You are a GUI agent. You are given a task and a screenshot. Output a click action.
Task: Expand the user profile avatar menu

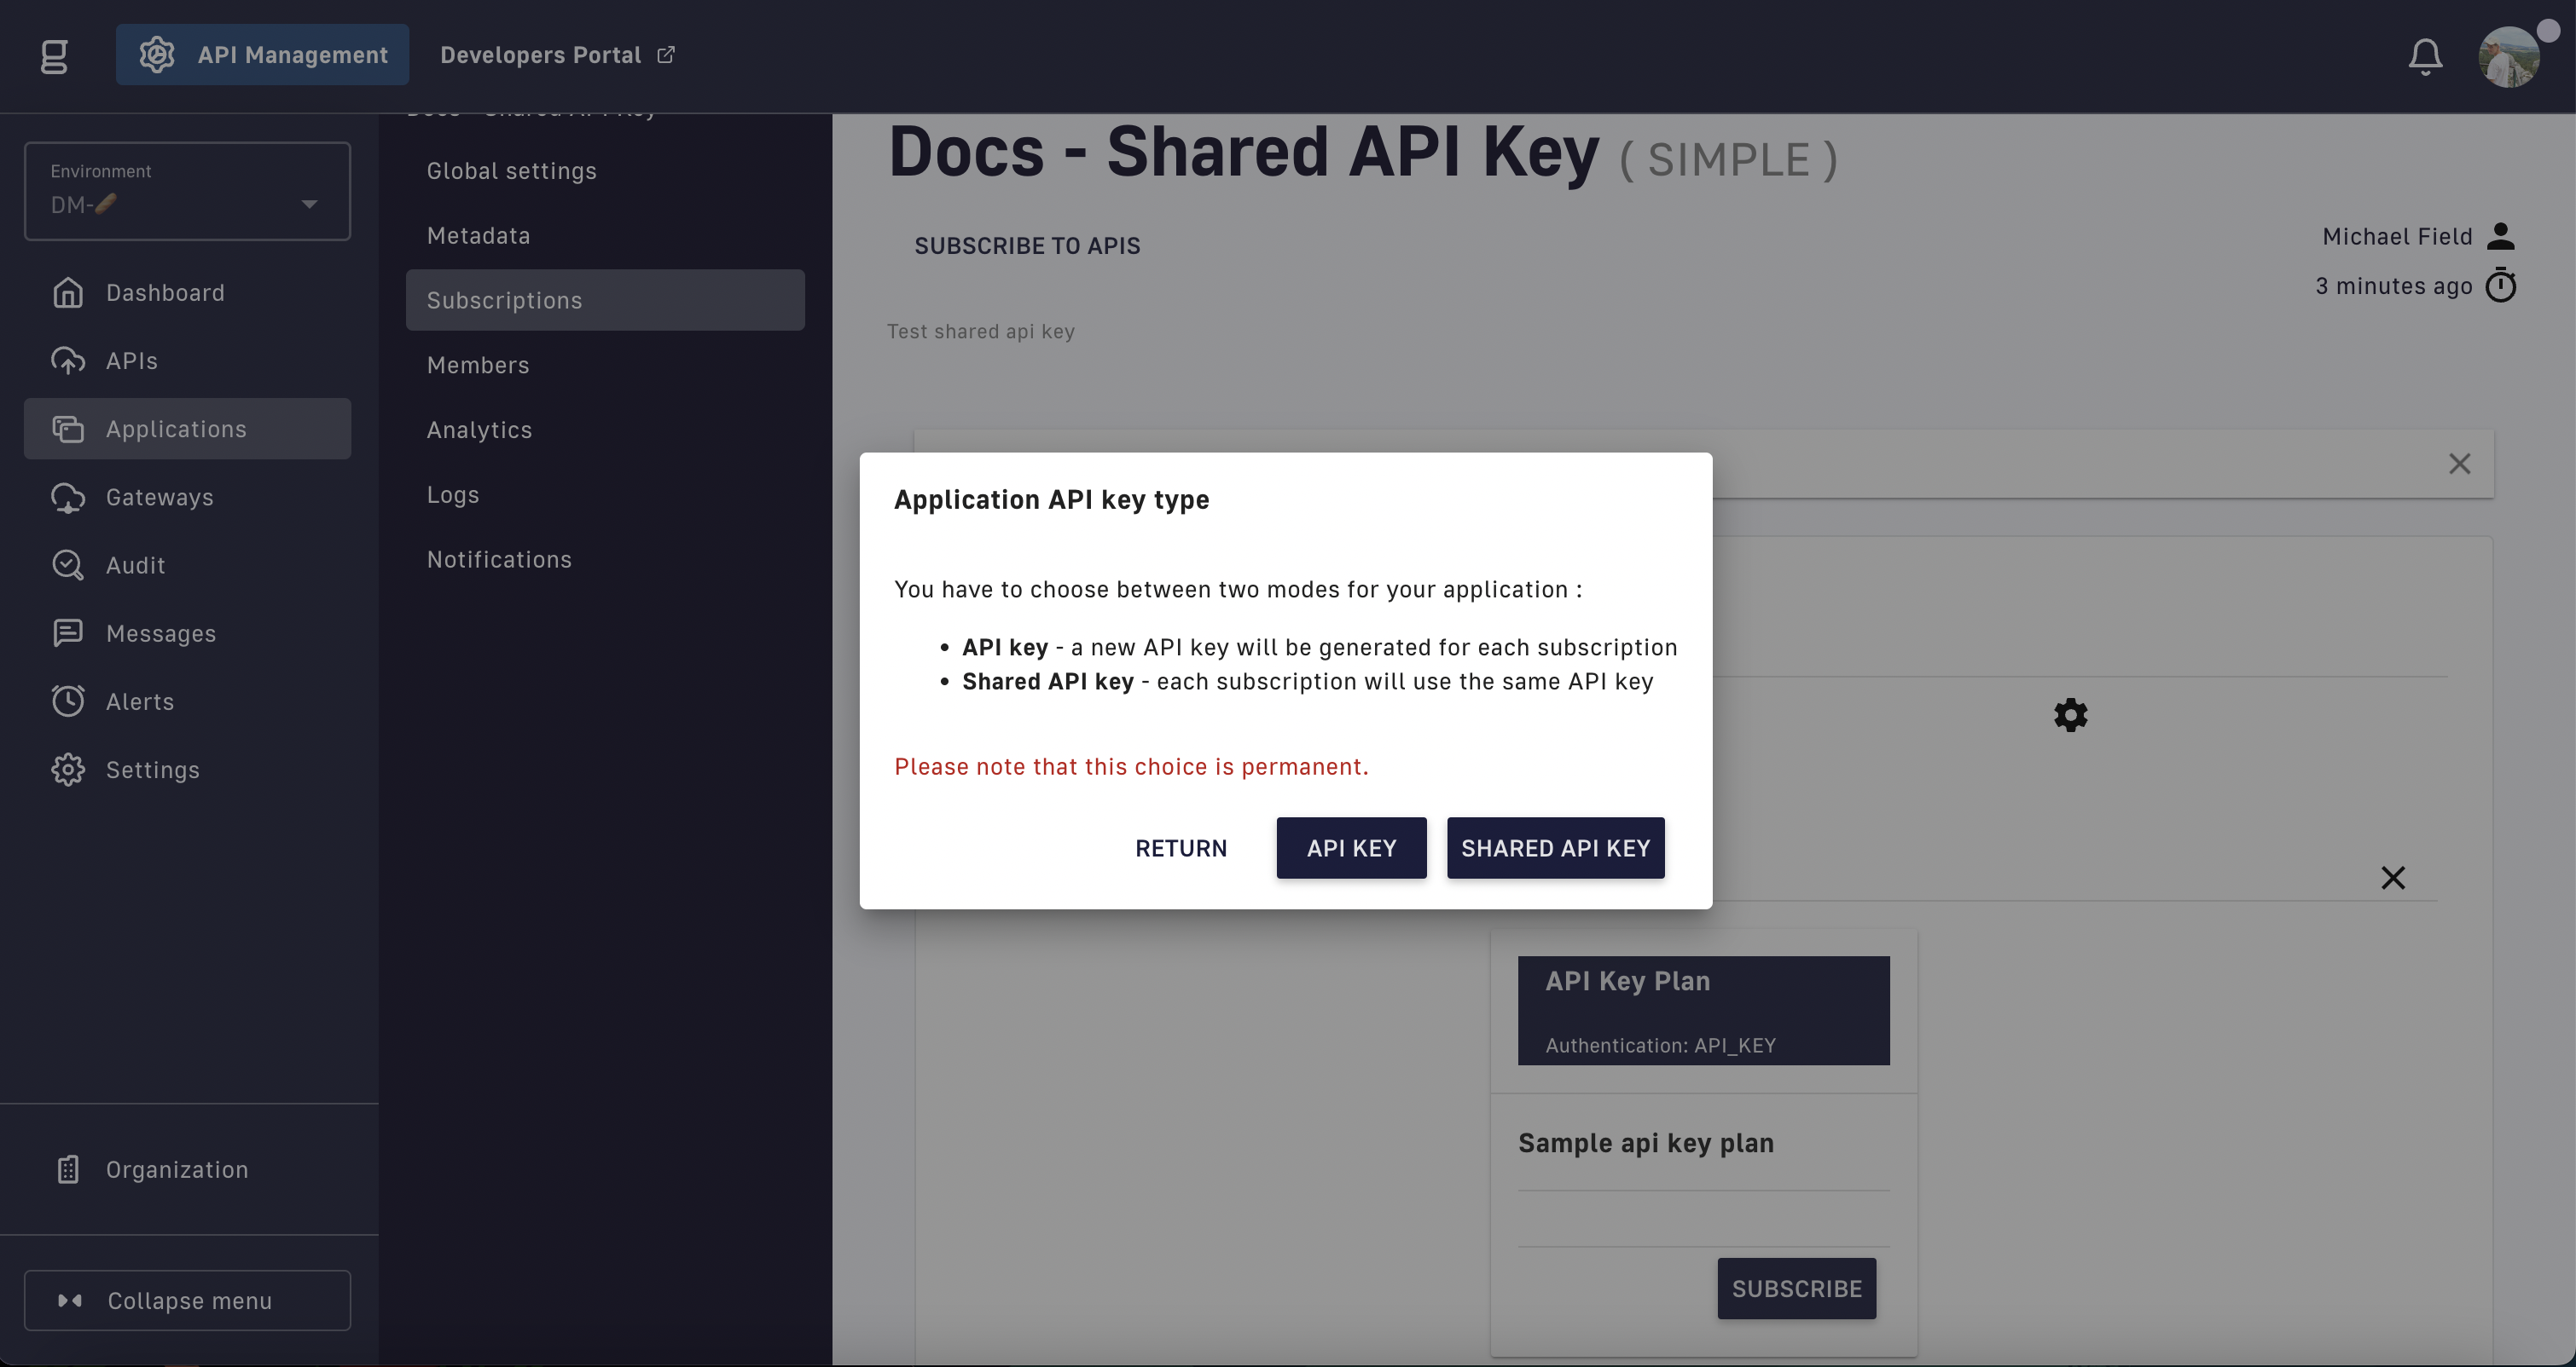(2513, 56)
